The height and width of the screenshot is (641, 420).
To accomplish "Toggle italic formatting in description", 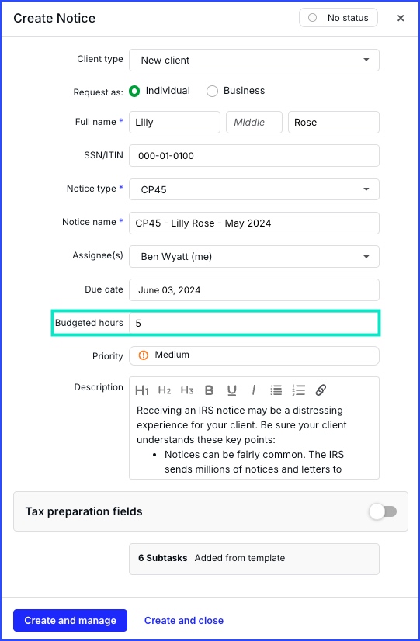I will tap(254, 390).
